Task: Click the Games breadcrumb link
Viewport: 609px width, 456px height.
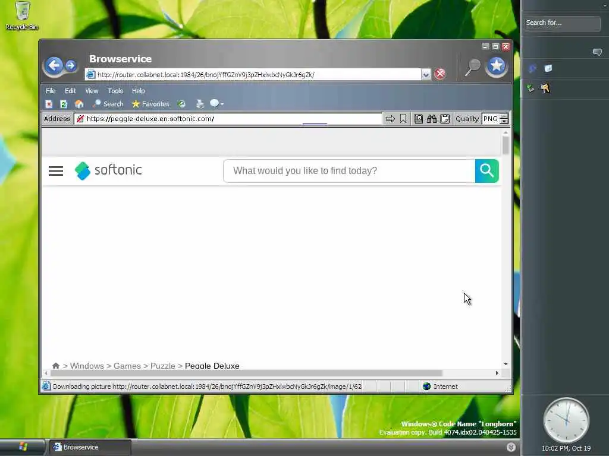Action: [x=127, y=366]
